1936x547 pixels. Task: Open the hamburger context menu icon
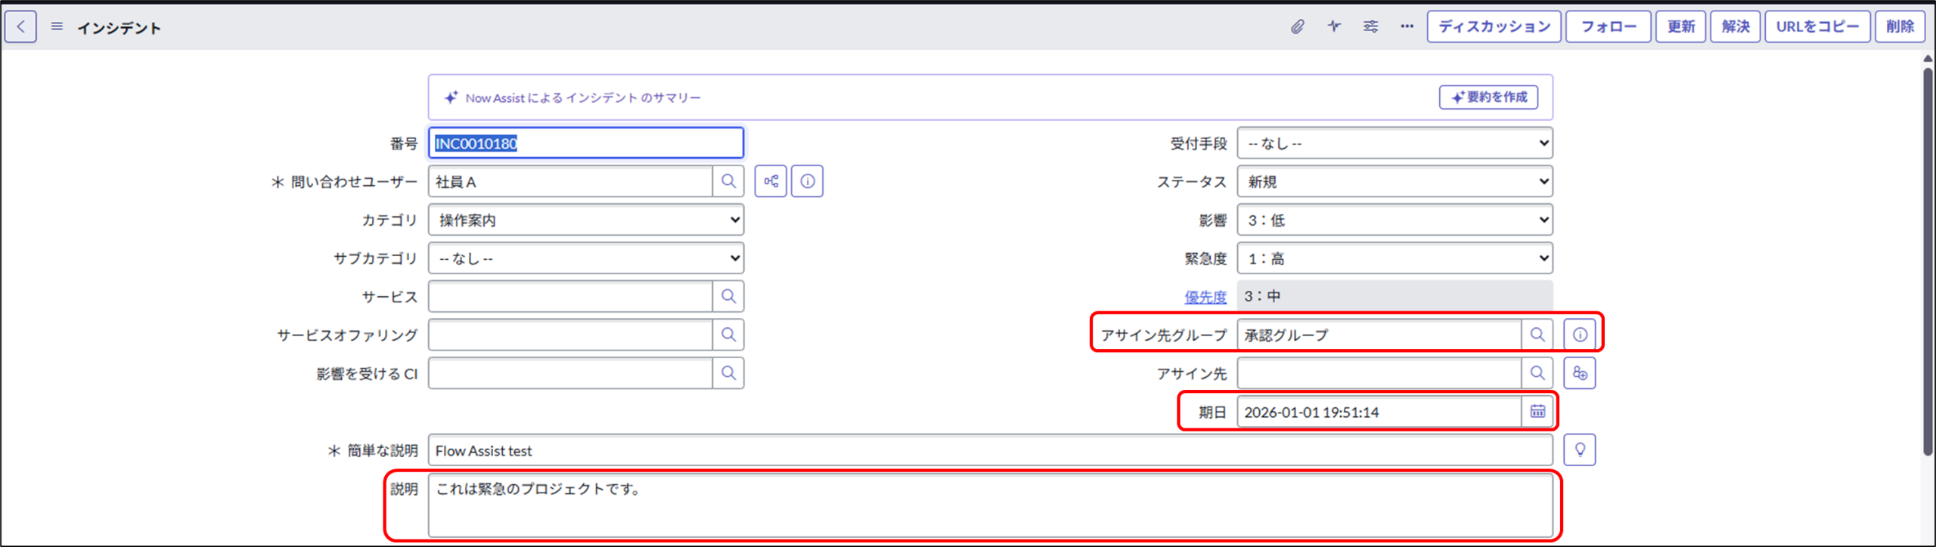(57, 27)
